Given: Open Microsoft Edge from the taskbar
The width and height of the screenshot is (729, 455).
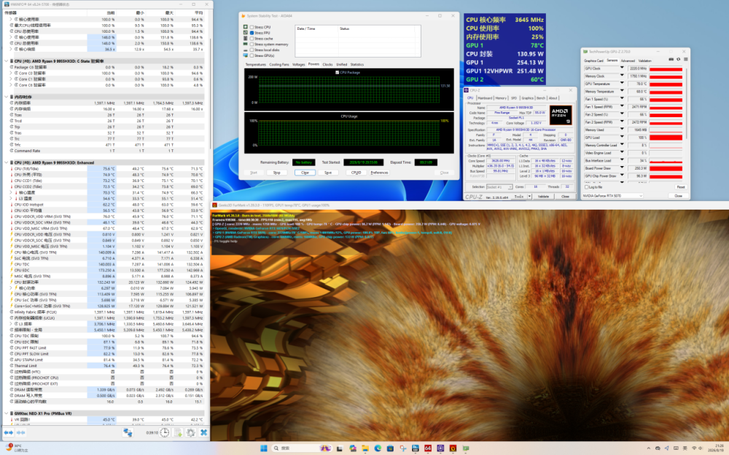Looking at the screenshot, I should pyautogui.click(x=378, y=448).
